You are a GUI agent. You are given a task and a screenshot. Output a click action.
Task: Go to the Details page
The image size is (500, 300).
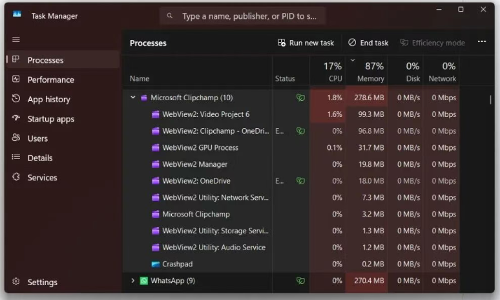pos(63,157)
